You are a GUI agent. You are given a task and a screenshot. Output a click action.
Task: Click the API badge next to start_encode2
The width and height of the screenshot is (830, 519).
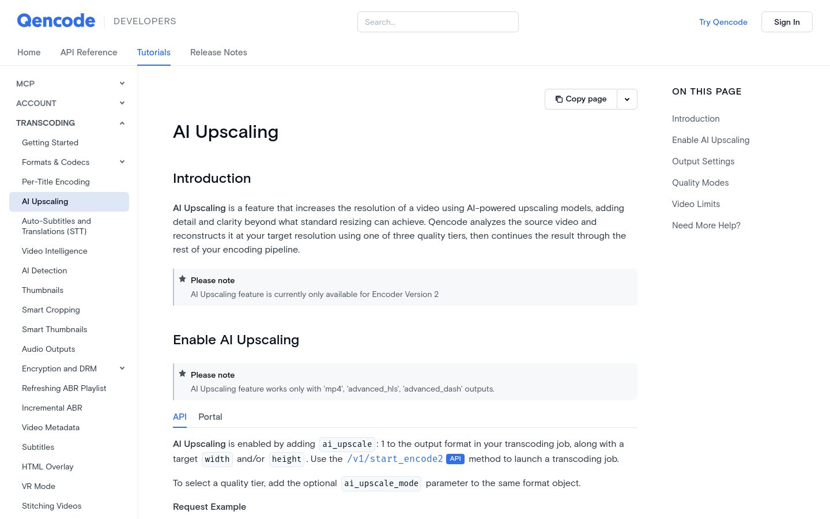455,459
